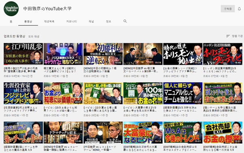Image resolution: width=244 pixels, height=153 pixels.
Task: Click the 조회수 5.8만회 • 16시간 전 text
Action: point(18,76)
